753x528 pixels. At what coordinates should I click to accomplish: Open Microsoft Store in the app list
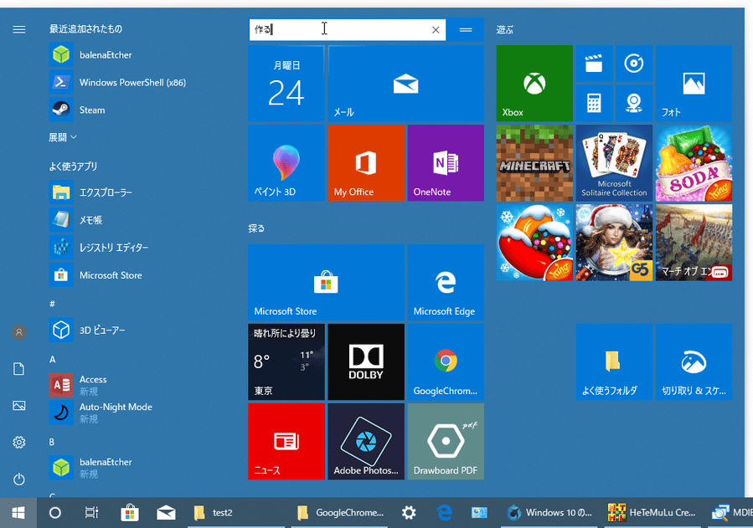coord(96,275)
